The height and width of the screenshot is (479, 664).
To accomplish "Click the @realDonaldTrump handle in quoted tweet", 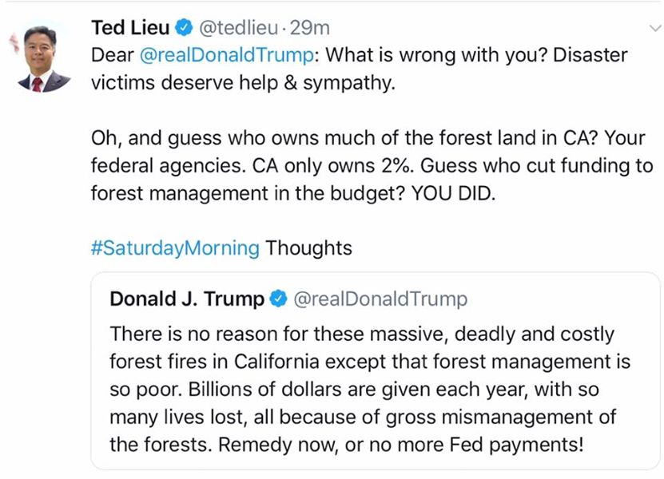I will pyautogui.click(x=380, y=299).
